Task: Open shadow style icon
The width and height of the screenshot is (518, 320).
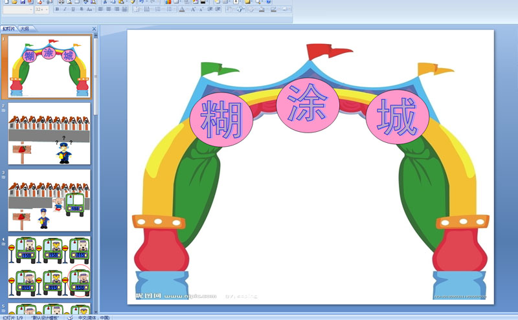Action: [284, 9]
